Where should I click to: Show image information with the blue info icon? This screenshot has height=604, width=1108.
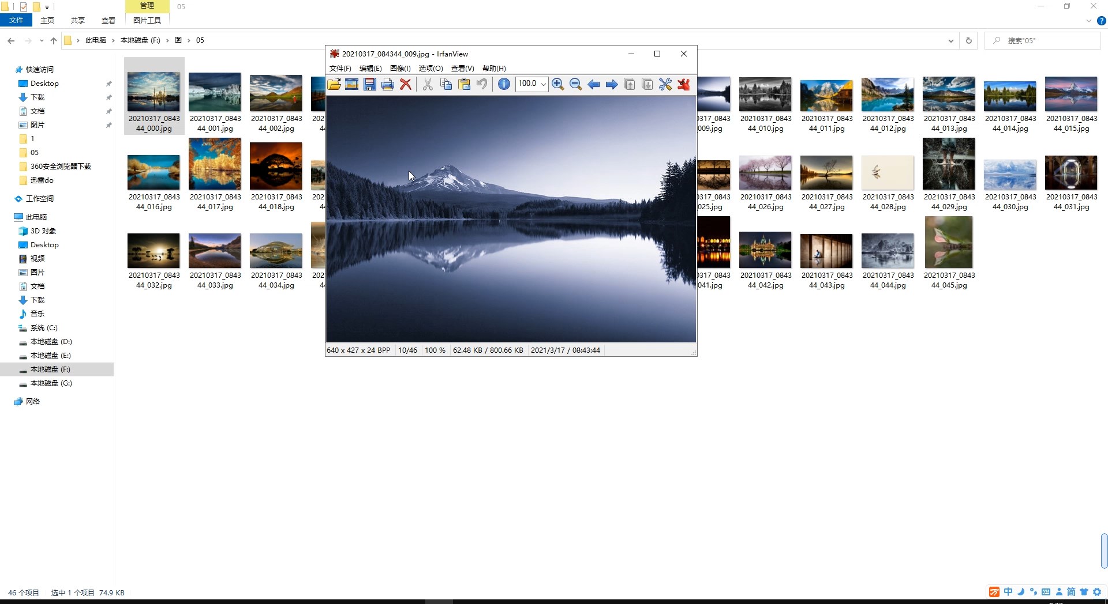pos(504,84)
